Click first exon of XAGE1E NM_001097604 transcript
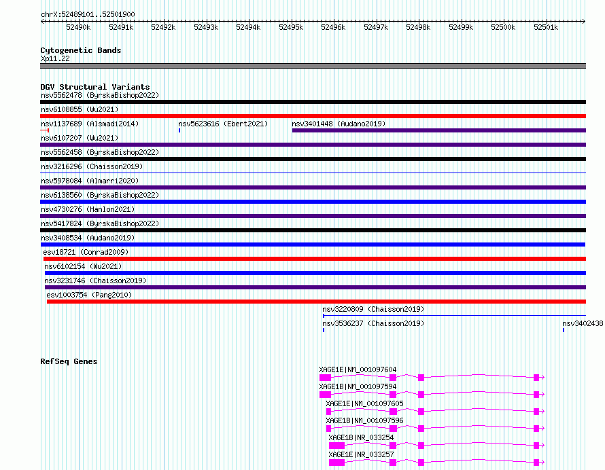 (x=325, y=378)
